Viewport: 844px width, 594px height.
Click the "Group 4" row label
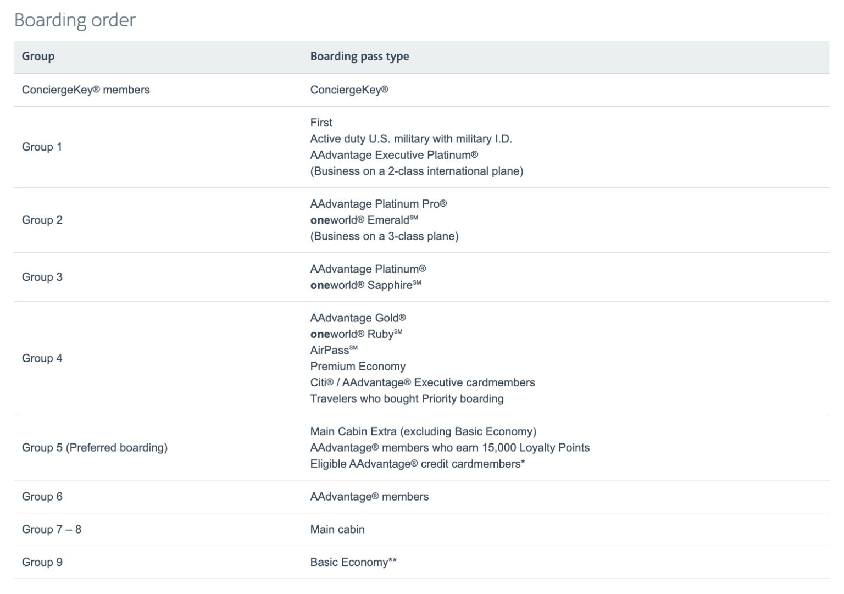point(42,358)
